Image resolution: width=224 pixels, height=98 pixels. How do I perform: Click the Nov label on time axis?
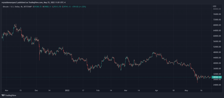point(7,90)
